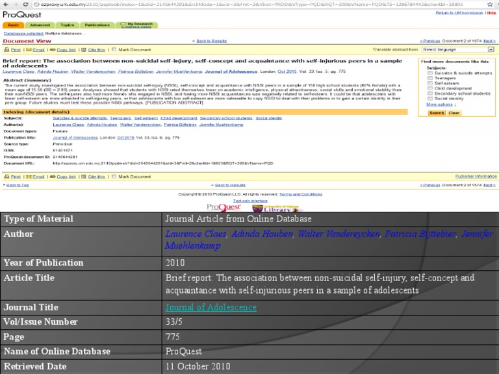
Task: Click the Oct 2010 link under the title
Action: pyautogui.click(x=287, y=71)
